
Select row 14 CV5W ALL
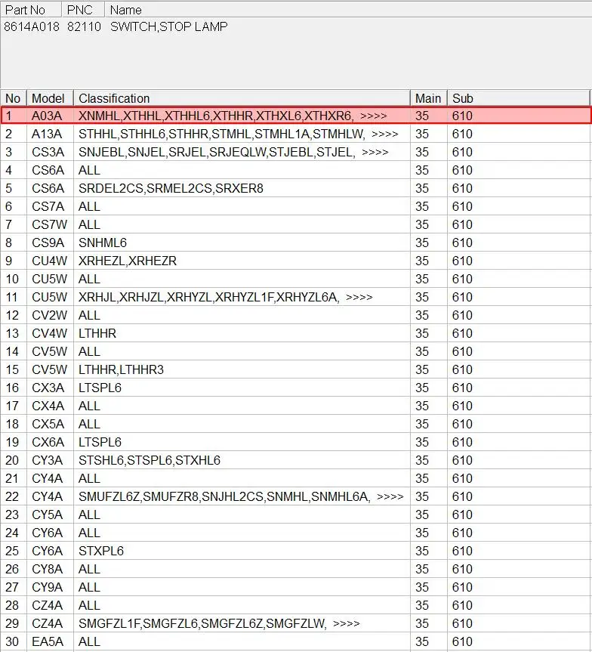295,351
